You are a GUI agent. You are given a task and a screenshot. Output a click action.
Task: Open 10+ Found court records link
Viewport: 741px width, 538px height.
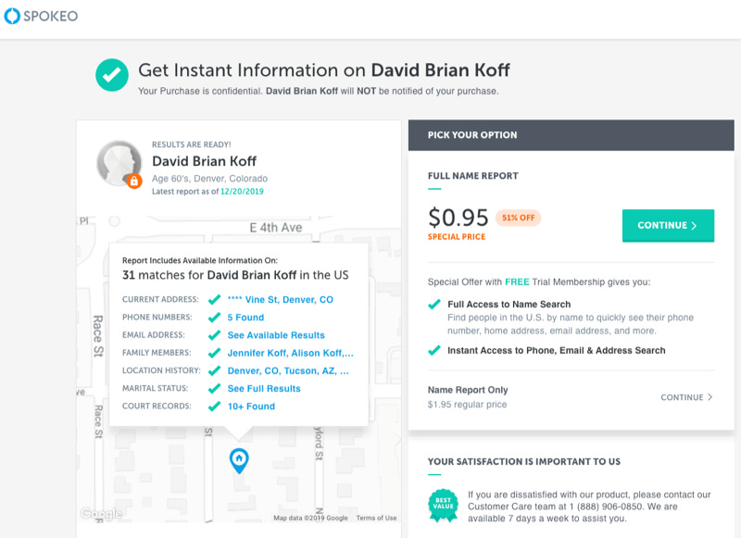tap(251, 407)
